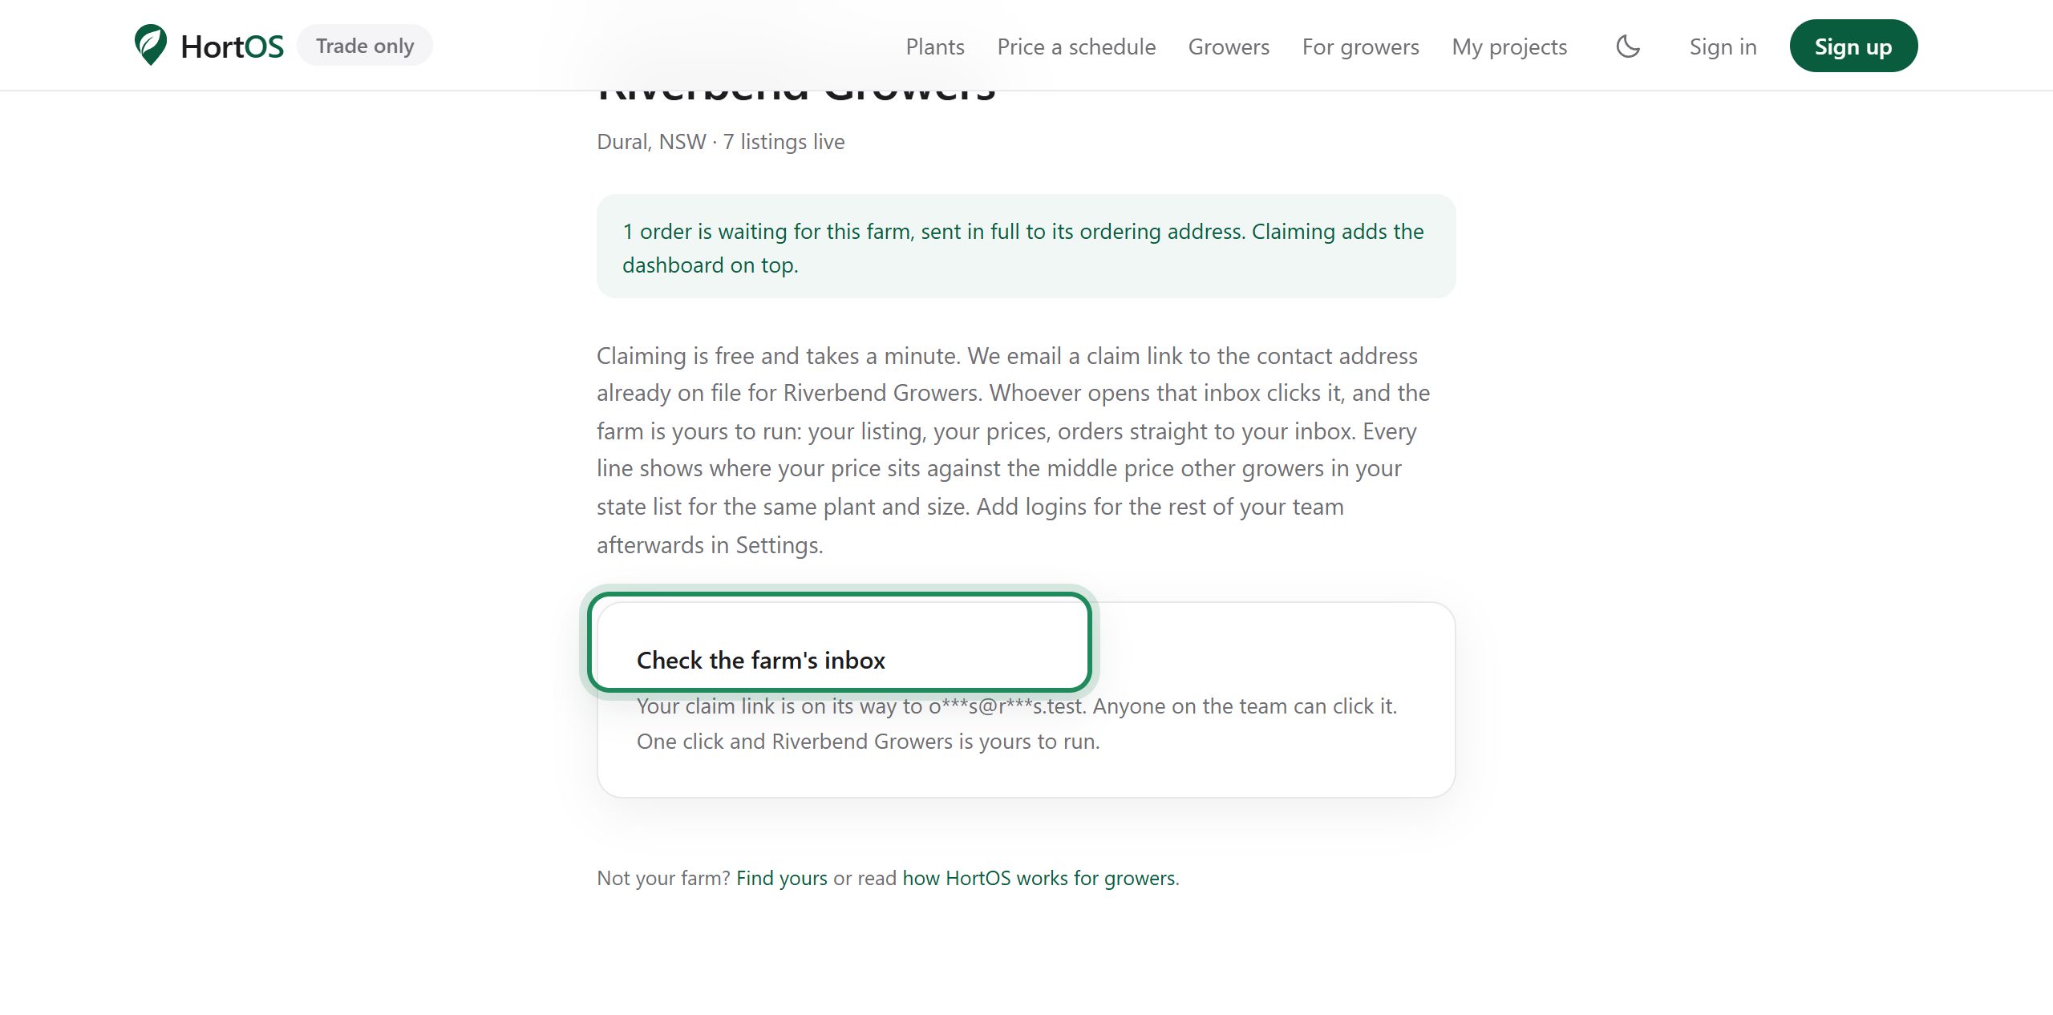Click the Trade only badge
The height and width of the screenshot is (1015, 2053).
(x=365, y=46)
